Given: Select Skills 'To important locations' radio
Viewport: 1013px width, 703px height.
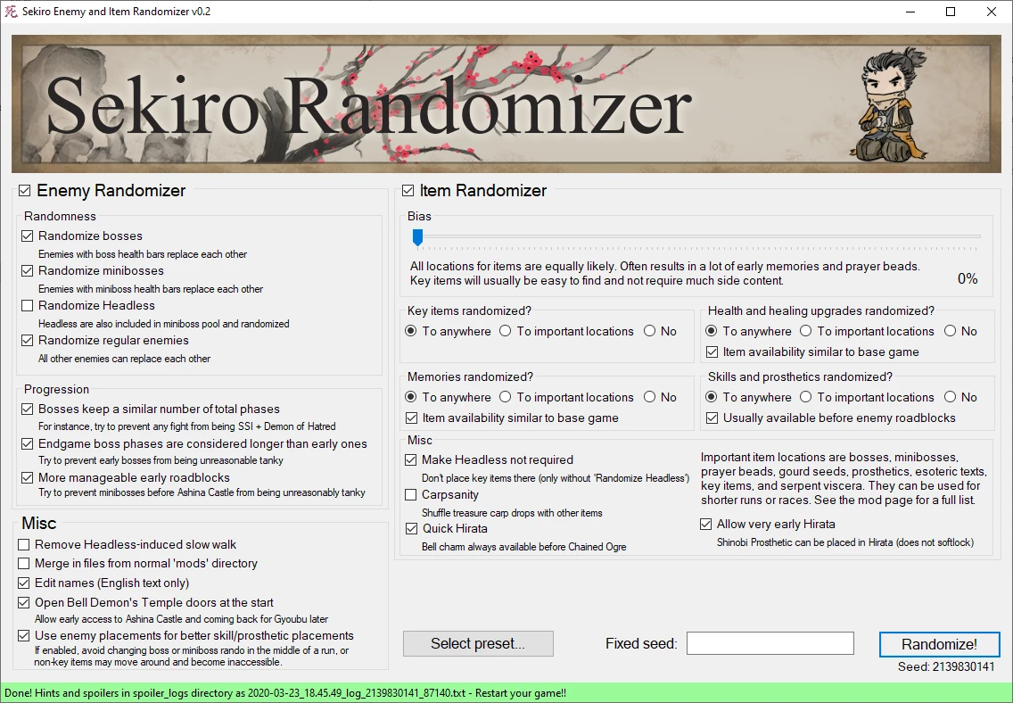Looking at the screenshot, I should pyautogui.click(x=805, y=397).
